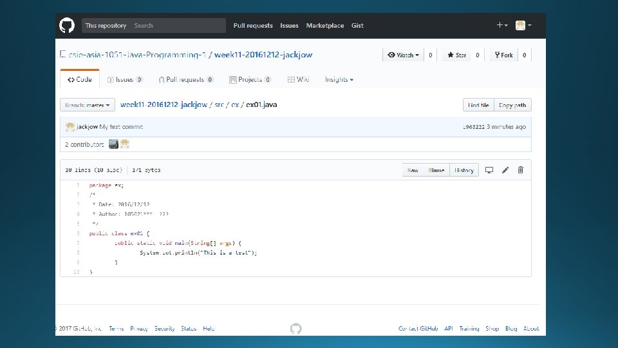Click the Search field in header

pyautogui.click(x=178, y=26)
